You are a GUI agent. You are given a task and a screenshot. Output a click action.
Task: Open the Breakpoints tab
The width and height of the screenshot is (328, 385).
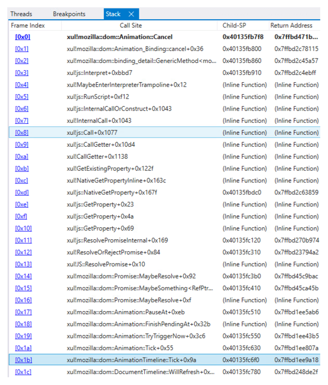click(69, 14)
